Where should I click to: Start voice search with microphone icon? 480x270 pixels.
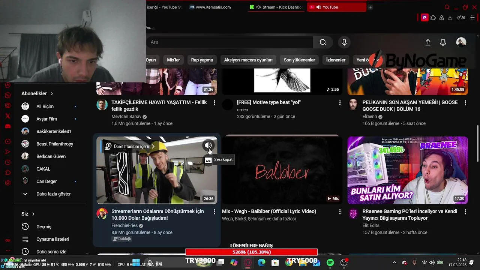[x=344, y=42]
